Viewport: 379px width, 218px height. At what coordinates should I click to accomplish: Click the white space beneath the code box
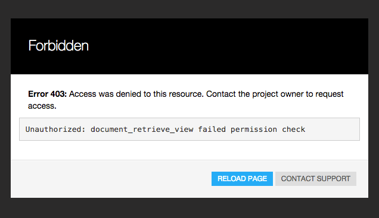[189, 150]
